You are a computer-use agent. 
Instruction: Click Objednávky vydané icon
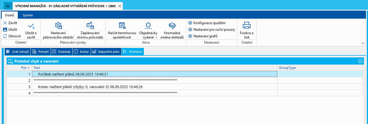tap(148, 26)
